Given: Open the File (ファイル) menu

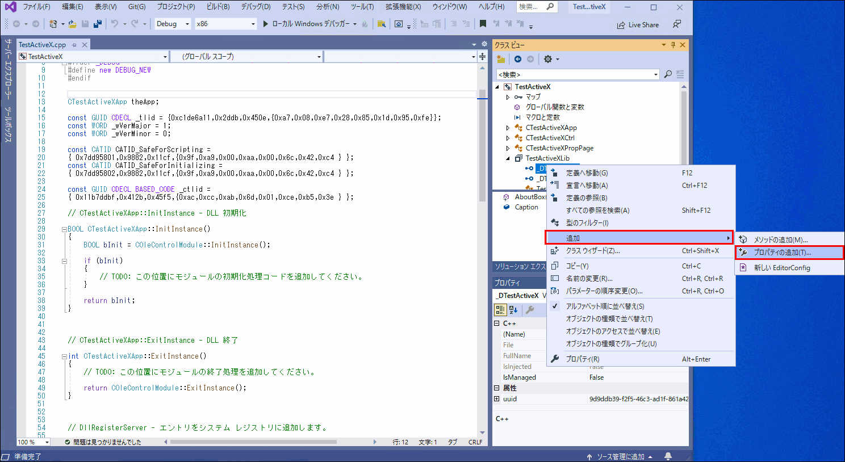Looking at the screenshot, I should coord(36,7).
